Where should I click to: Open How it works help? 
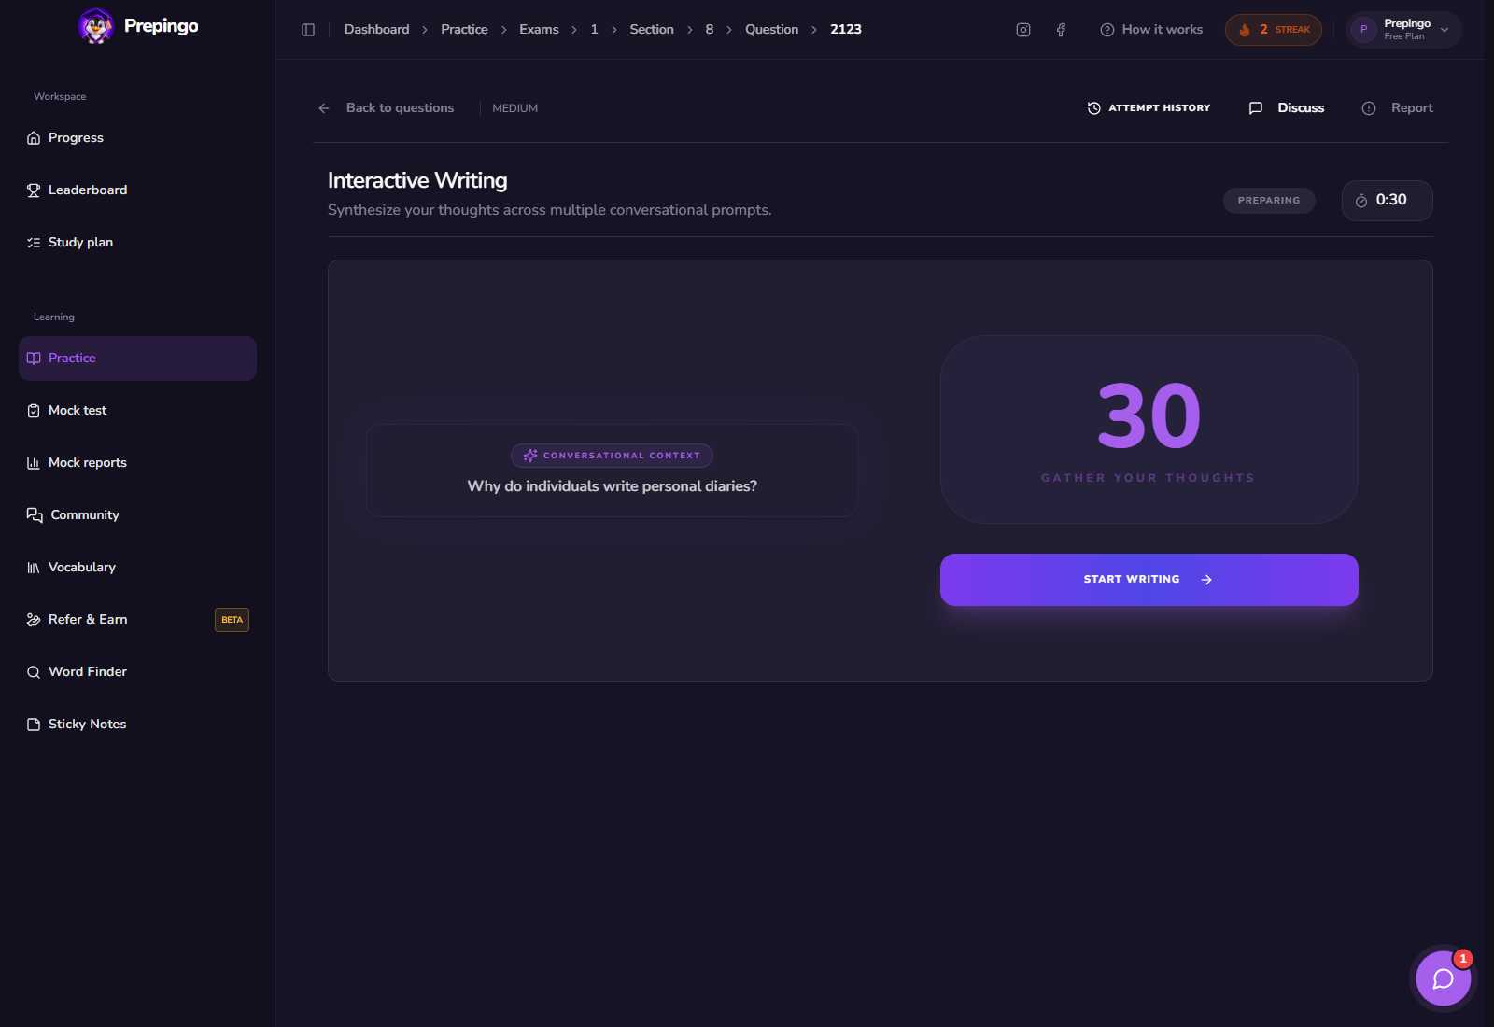point(1151,30)
